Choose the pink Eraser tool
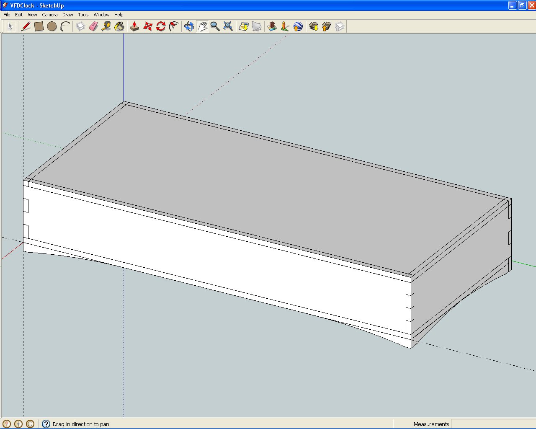Screen dimensions: 536x429 tap(93, 26)
